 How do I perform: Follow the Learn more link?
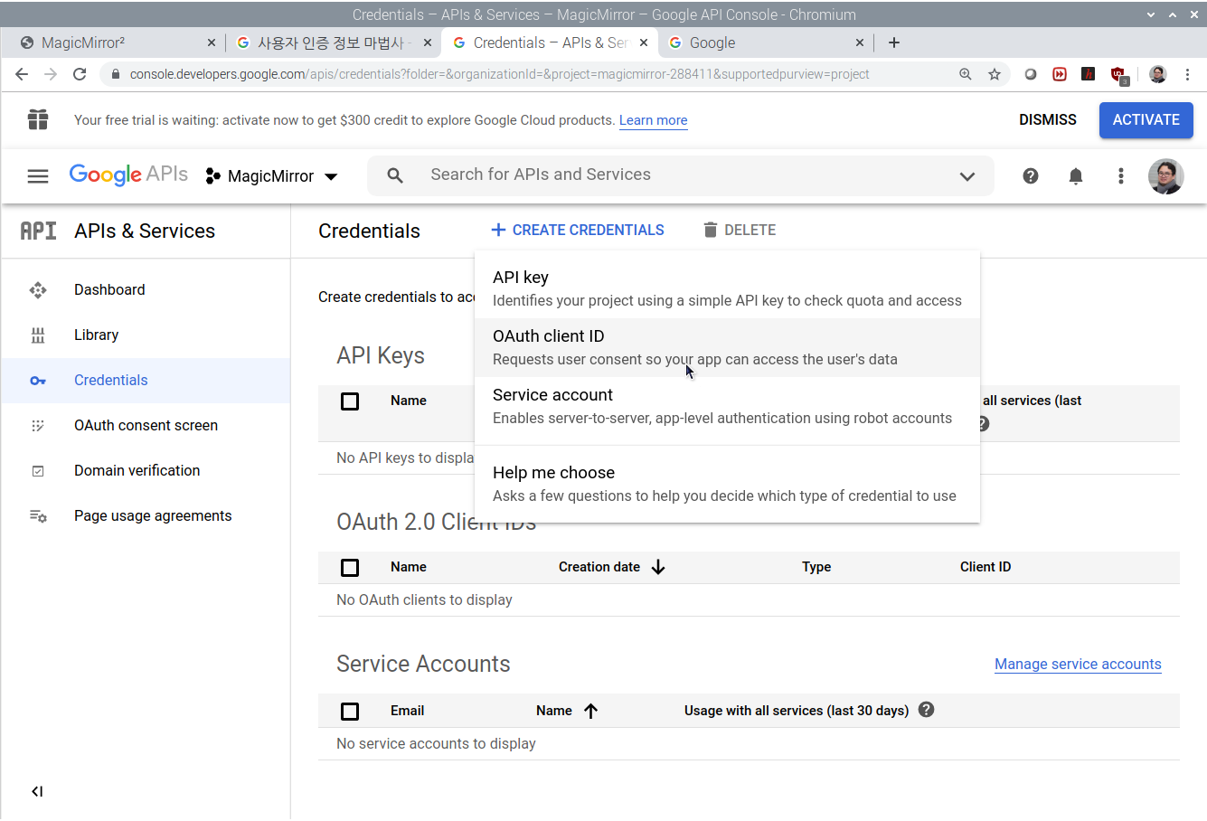[653, 120]
